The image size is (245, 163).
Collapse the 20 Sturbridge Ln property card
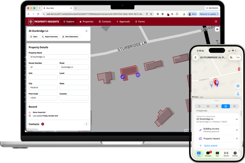pyautogui.click(x=237, y=119)
